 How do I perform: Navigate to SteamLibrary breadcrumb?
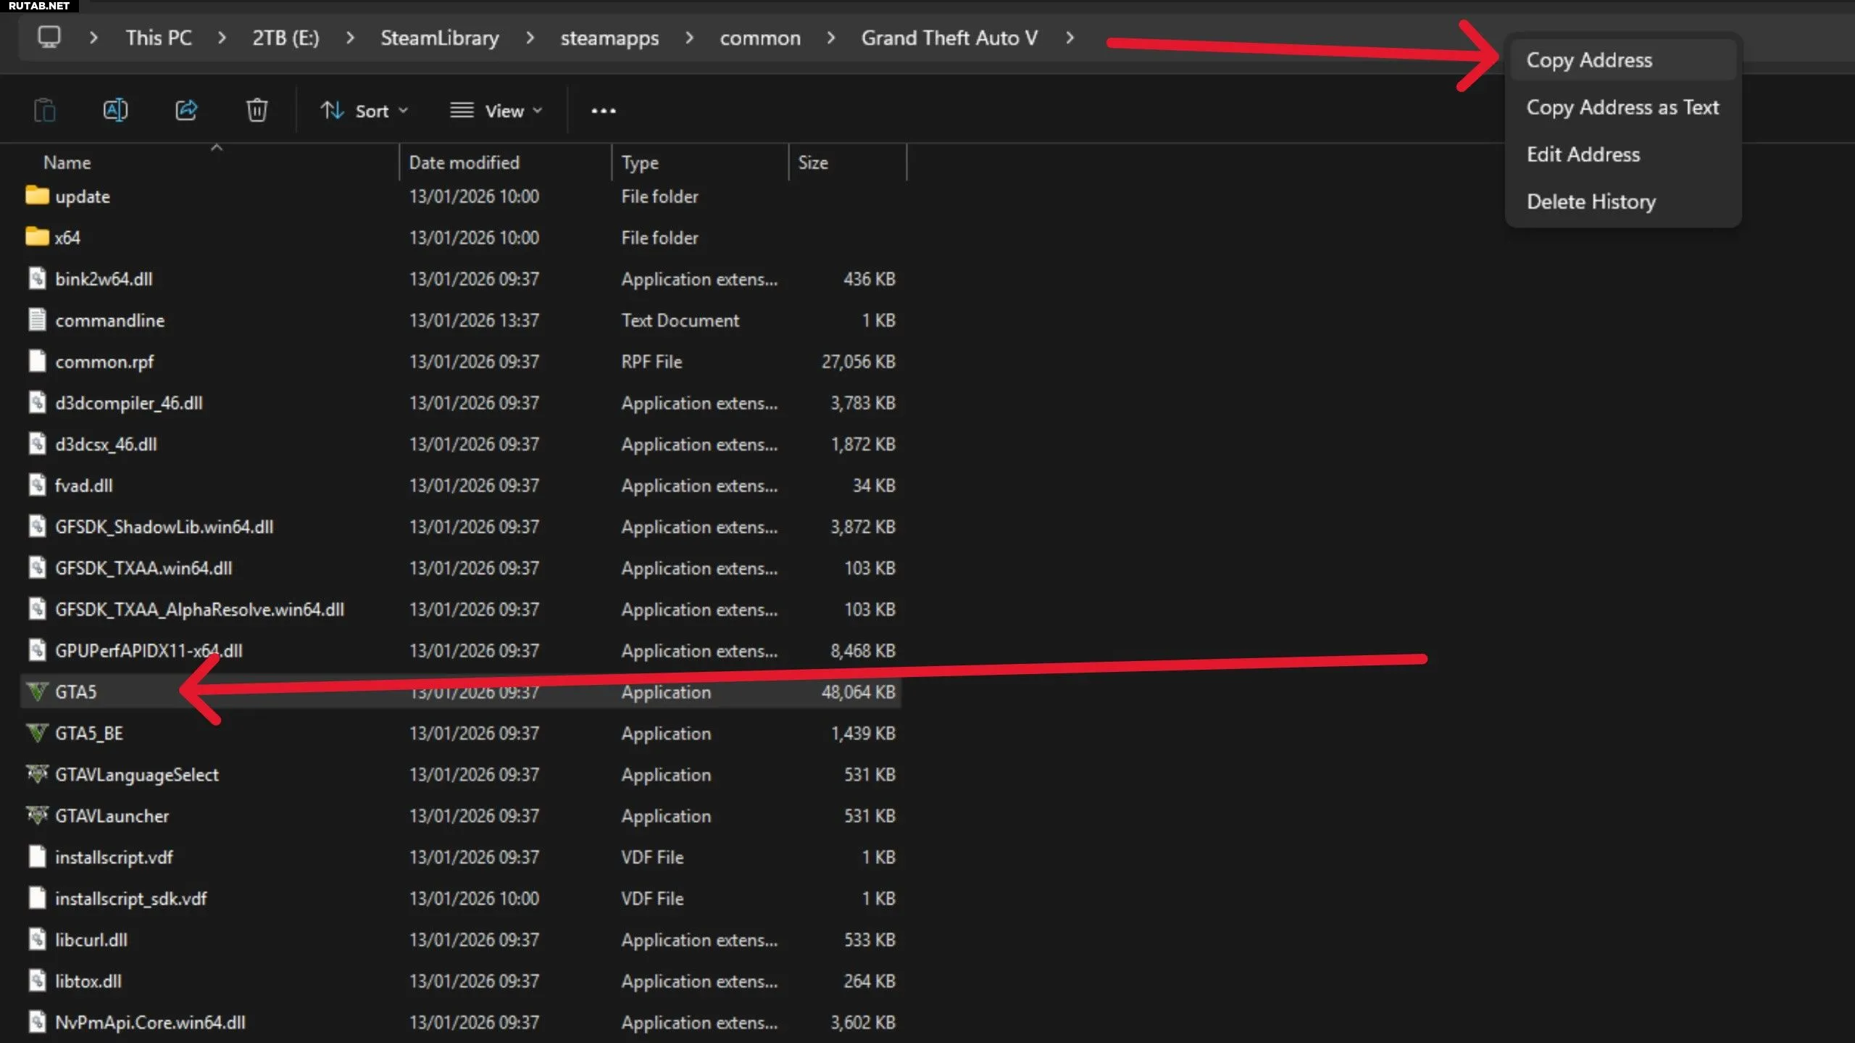click(x=439, y=38)
